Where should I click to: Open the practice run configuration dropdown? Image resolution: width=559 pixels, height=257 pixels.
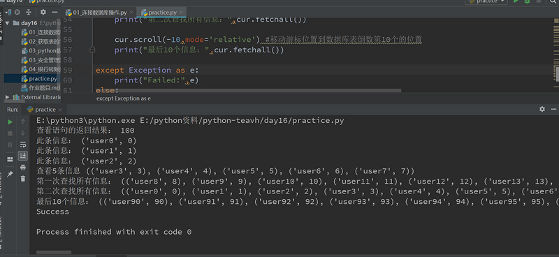pos(486,1)
